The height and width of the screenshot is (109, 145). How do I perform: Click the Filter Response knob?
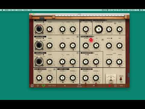pyautogui.click(x=109, y=29)
